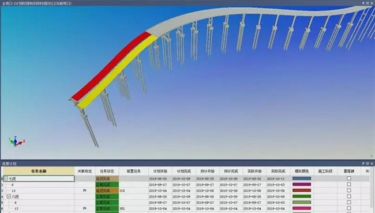Image resolution: width=375 pixels, height=213 pixels.
Task: Click the 预计完成 column header
Action: pos(231,171)
